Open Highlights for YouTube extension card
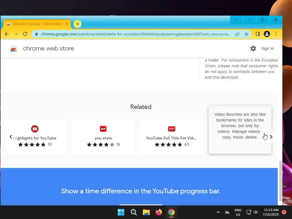Screen dimensions: 292x219 [x=35, y=137]
